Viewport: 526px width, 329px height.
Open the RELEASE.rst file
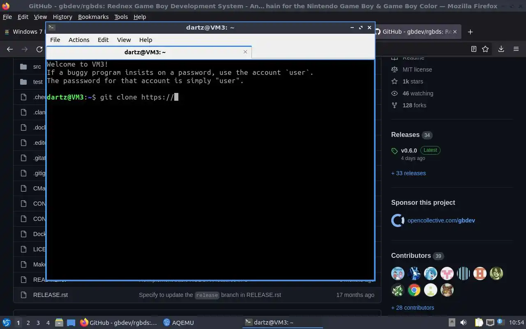[x=51, y=295]
